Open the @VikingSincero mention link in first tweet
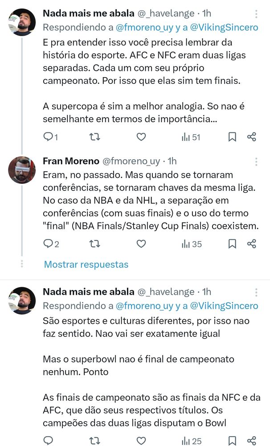 [224, 27]
